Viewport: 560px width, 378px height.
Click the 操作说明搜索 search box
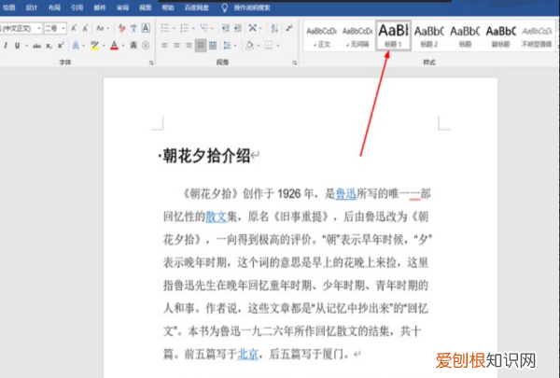pyautogui.click(x=252, y=7)
